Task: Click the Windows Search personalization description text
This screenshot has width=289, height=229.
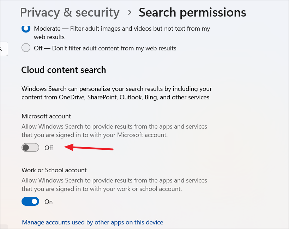Action: pyautogui.click(x=117, y=93)
